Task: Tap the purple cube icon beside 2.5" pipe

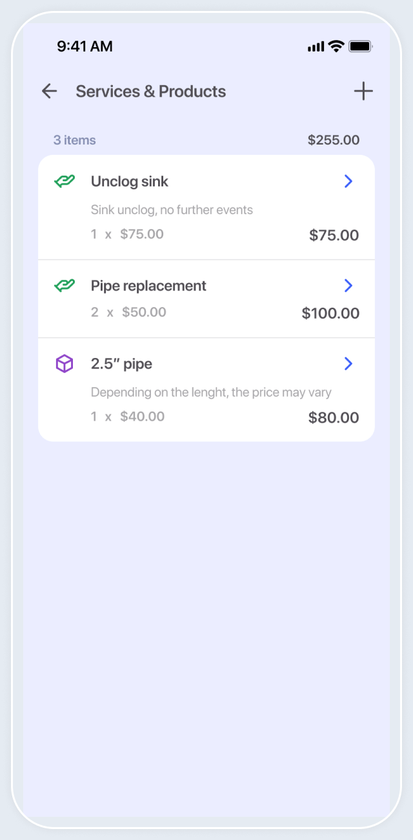Action: [x=64, y=363]
